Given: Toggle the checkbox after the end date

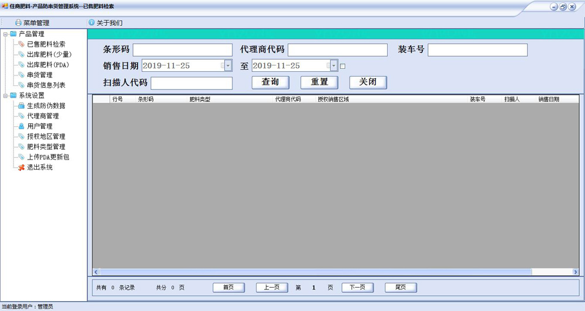Looking at the screenshot, I should click(343, 66).
